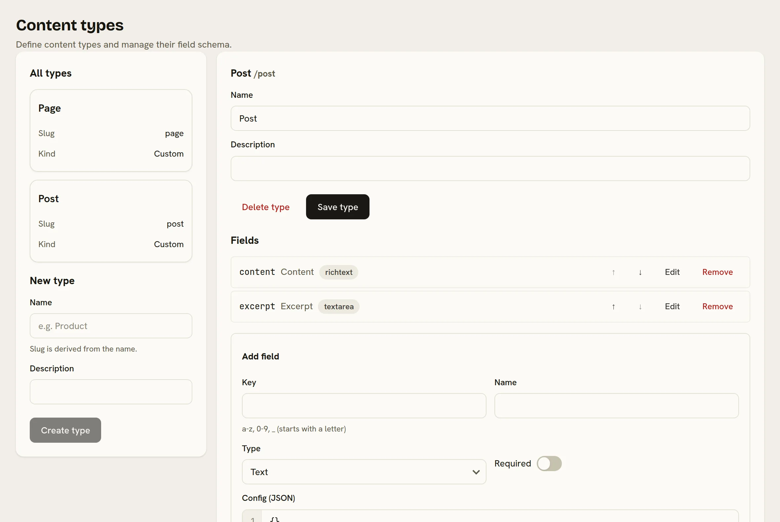
Task: Select the Page content type card
Action: (x=111, y=130)
